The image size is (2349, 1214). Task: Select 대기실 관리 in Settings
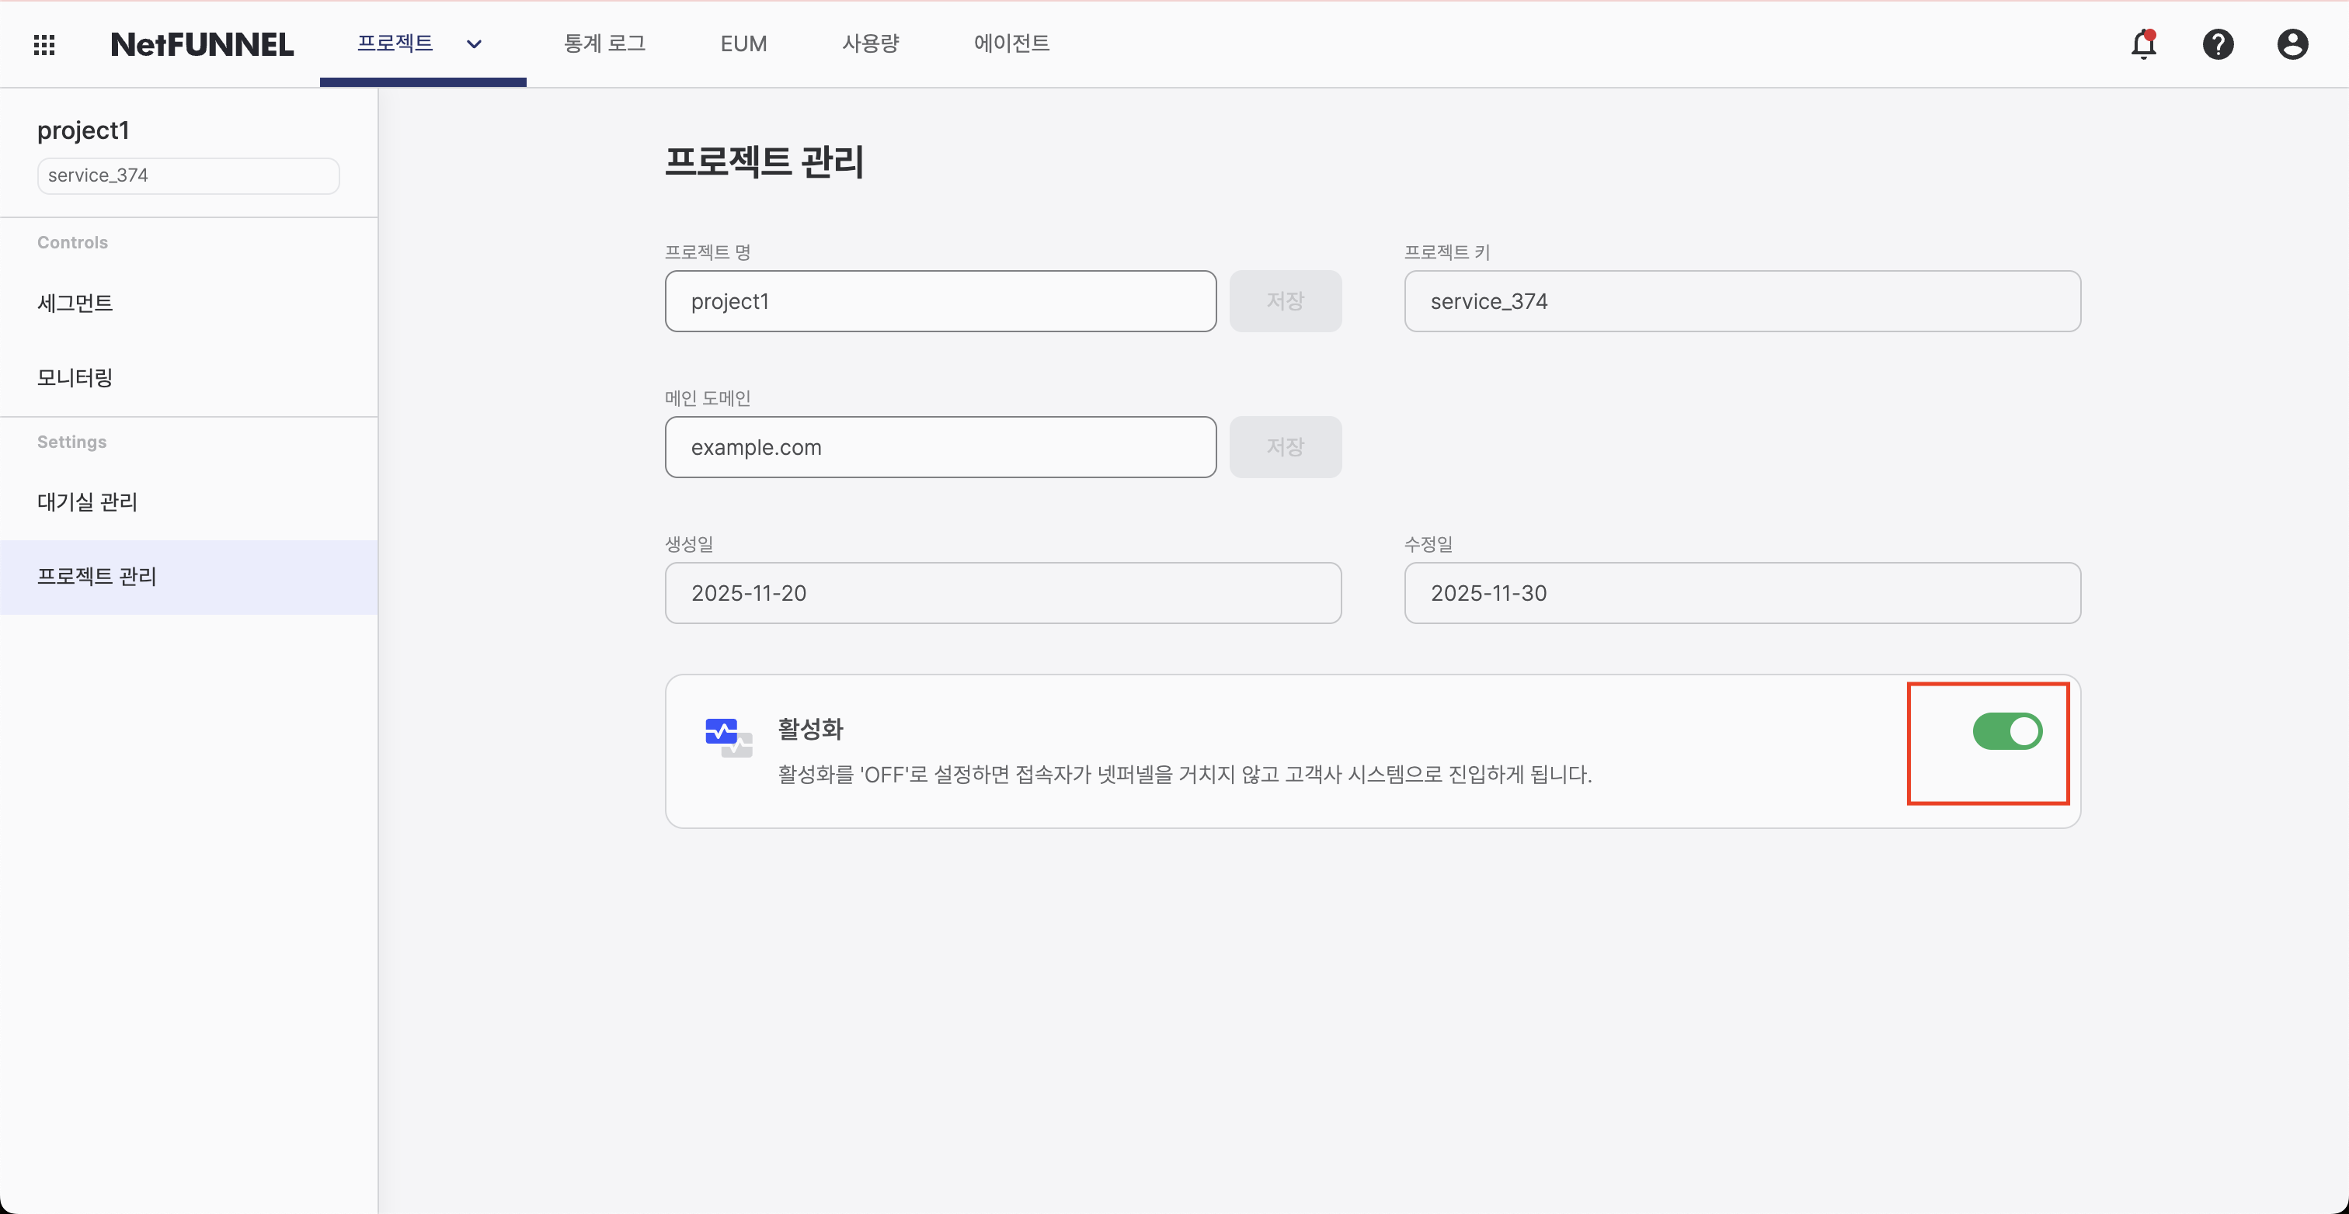point(87,501)
